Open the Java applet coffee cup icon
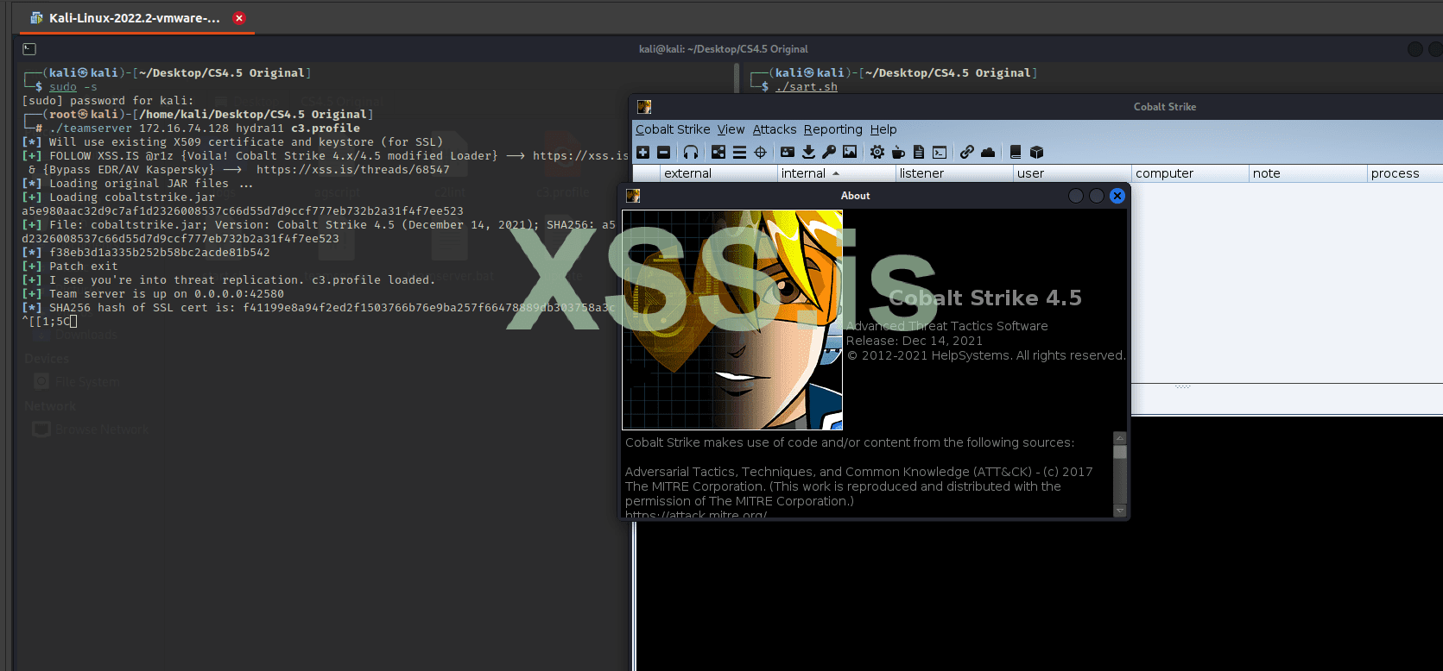Screen dimensions: 1443x671 pos(898,153)
